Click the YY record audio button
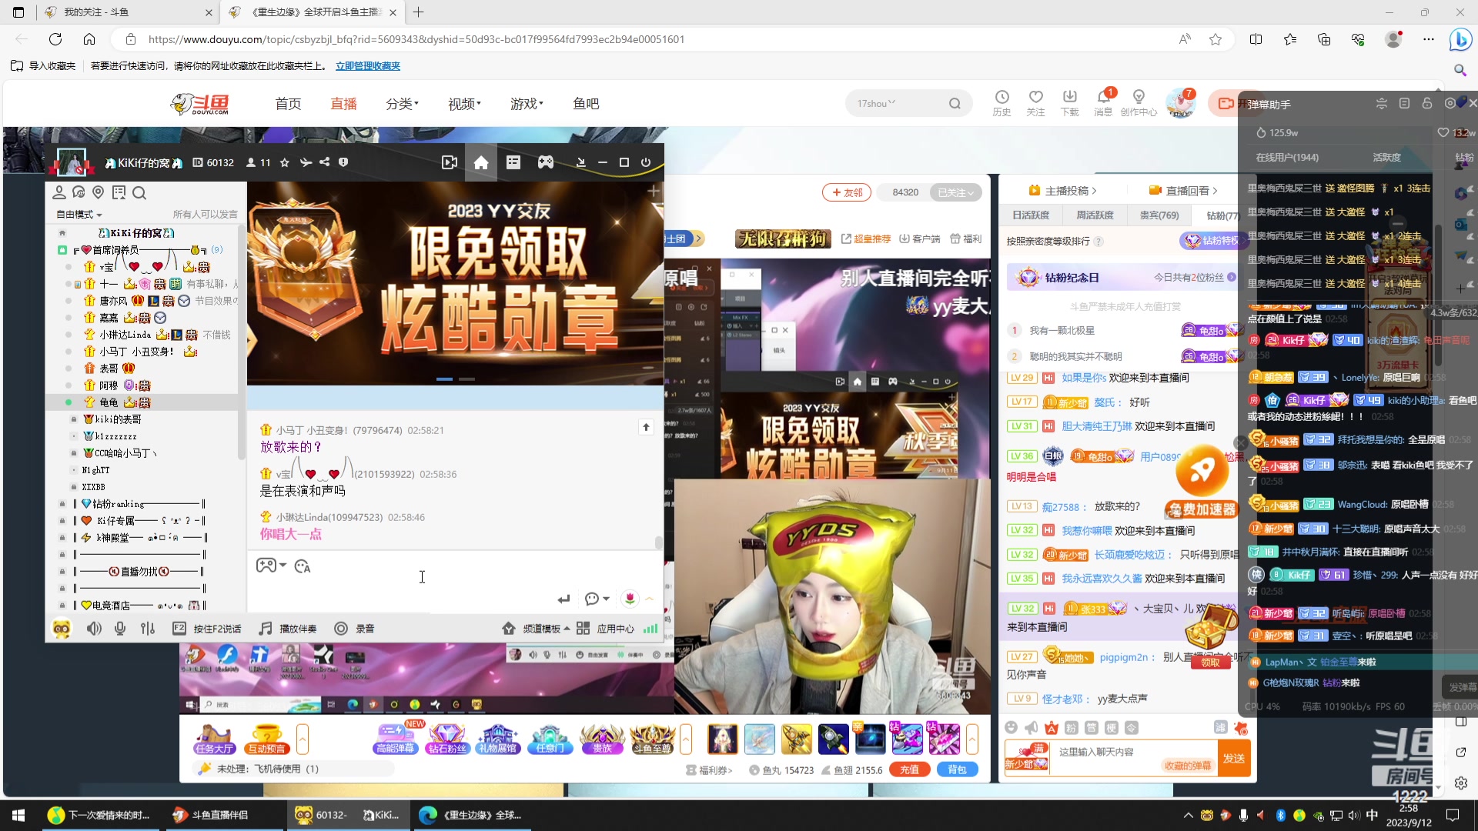Screen dimensions: 1478x831 tap(355, 629)
